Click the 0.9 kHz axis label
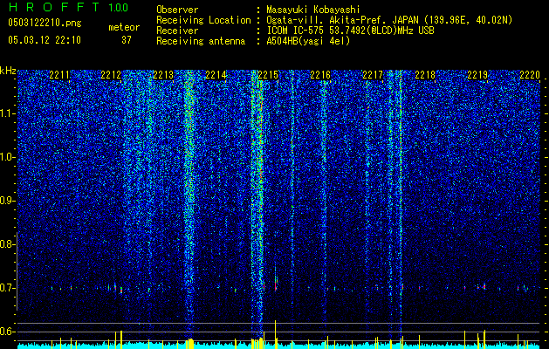549x349 pixels. 8,201
